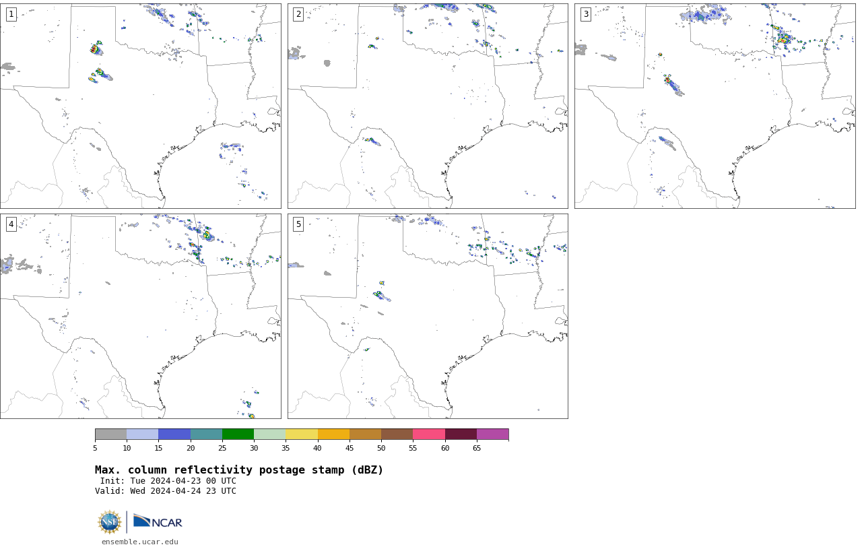Click the colorbar tick label 65
The width and height of the screenshot is (862, 549).
point(477,448)
